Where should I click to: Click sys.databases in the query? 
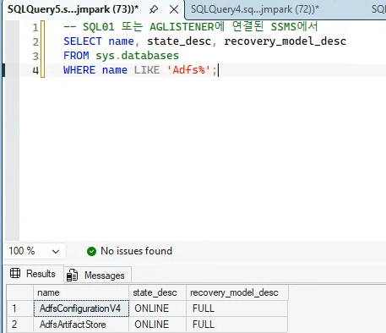[137, 56]
